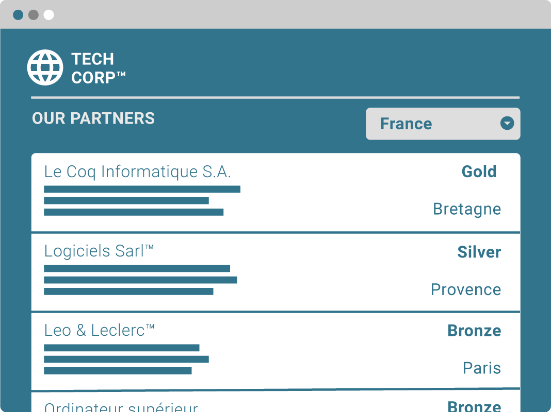This screenshot has height=412, width=551.
Task: Select the Provence region label
Action: tap(466, 289)
